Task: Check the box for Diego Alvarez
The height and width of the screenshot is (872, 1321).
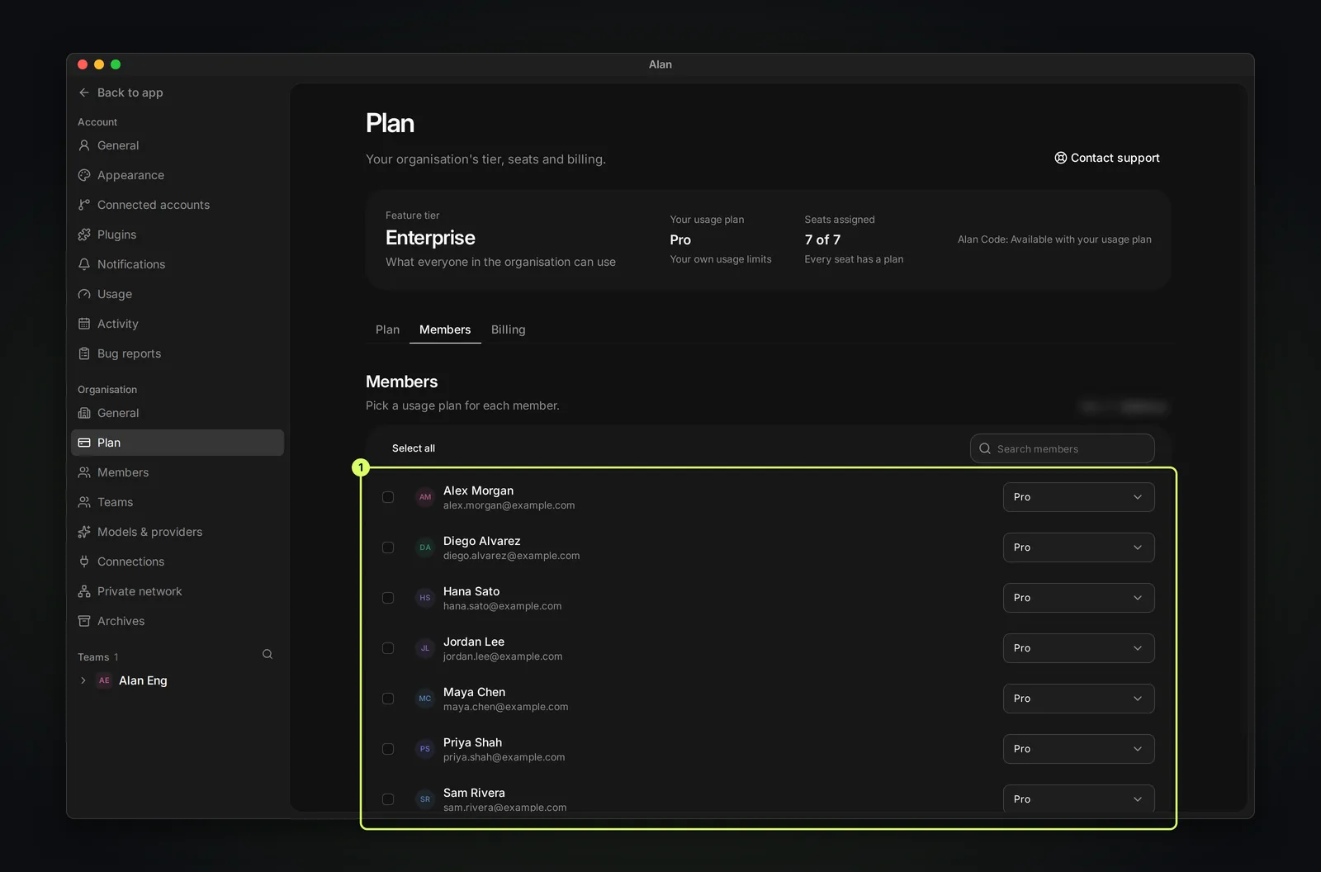Action: tap(388, 547)
